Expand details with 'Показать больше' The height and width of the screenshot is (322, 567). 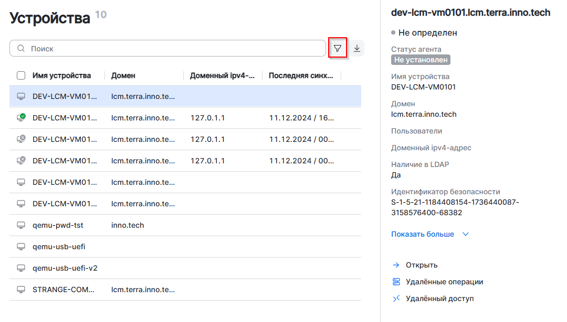(423, 234)
